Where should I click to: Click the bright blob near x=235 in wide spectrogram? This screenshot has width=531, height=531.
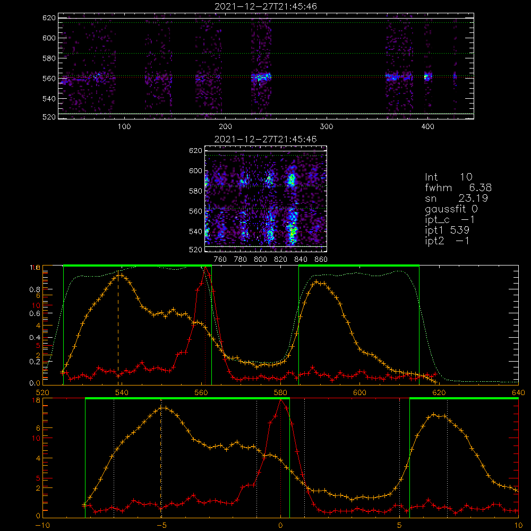(x=261, y=77)
